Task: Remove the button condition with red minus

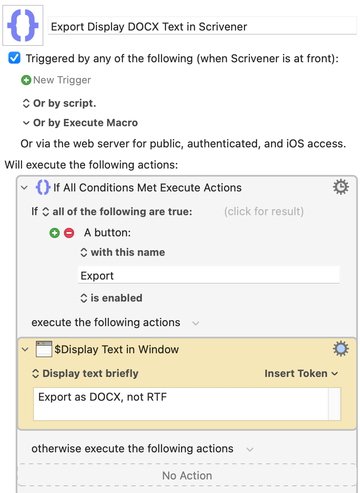Action: [69, 233]
